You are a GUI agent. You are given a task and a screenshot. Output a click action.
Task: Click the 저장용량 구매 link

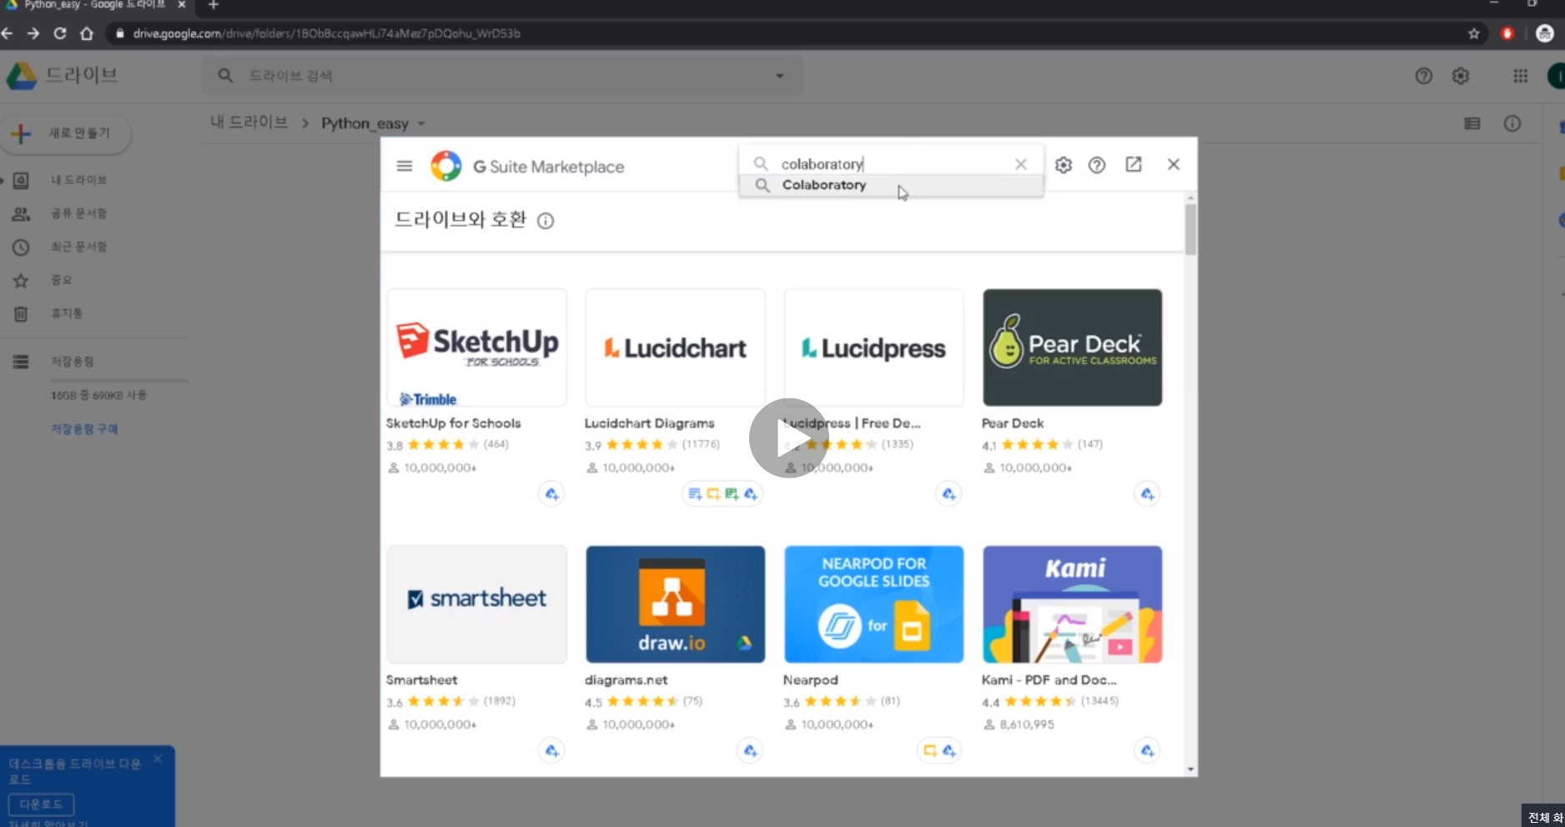[84, 429]
